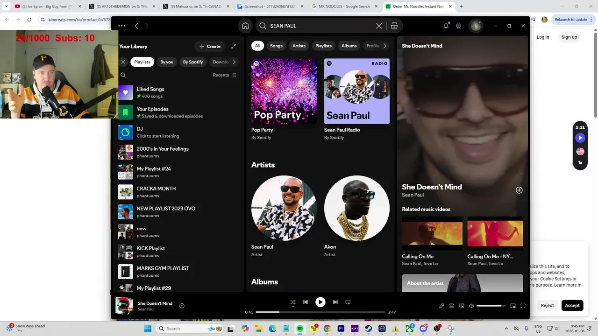Image resolution: width=598 pixels, height=336 pixels.
Task: Accept cookies on Uber Eats page
Action: coord(572,306)
